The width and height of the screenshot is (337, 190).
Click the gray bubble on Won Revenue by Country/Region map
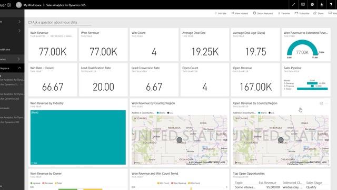click(179, 140)
